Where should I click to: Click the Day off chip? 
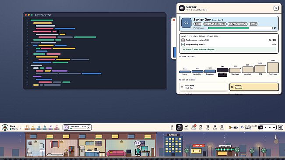[x=253, y=24]
